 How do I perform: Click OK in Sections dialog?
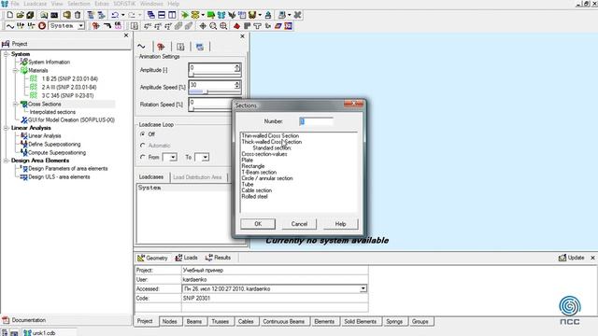click(258, 224)
